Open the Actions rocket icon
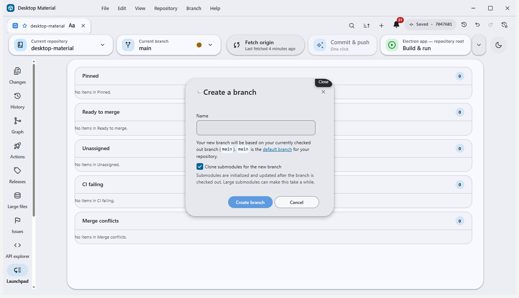This screenshot has height=298, width=519. click(x=17, y=146)
